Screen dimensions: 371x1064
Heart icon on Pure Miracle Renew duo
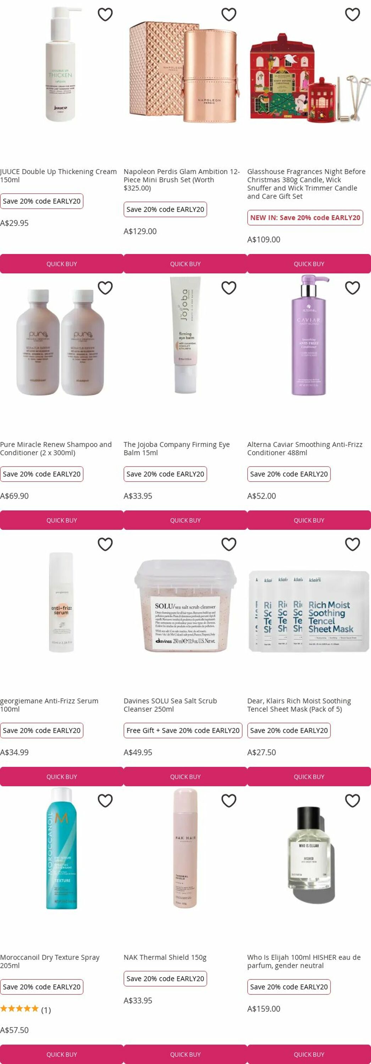pos(105,288)
